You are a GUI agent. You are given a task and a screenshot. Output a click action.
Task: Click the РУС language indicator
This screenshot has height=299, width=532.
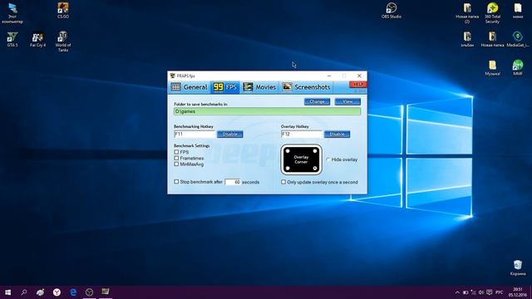coord(499,292)
